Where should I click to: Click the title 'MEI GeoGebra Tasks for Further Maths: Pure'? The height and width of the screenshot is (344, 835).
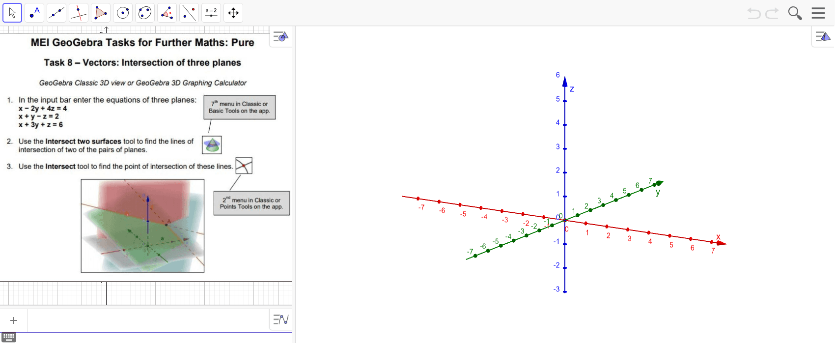tap(142, 42)
